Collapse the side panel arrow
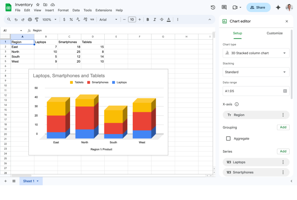The height and width of the screenshot is (200, 297). pyautogui.click(x=291, y=181)
